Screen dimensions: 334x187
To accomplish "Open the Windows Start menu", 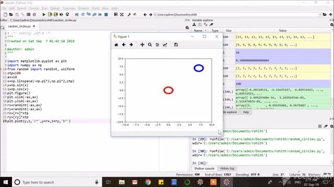I will point(6,182).
